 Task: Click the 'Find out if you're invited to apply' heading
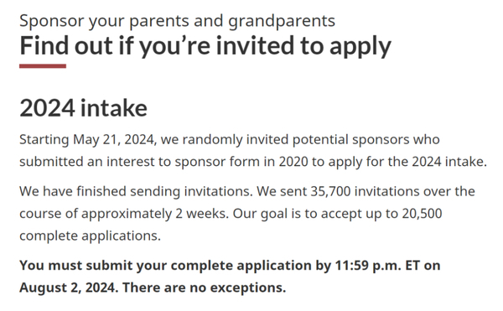click(x=205, y=46)
